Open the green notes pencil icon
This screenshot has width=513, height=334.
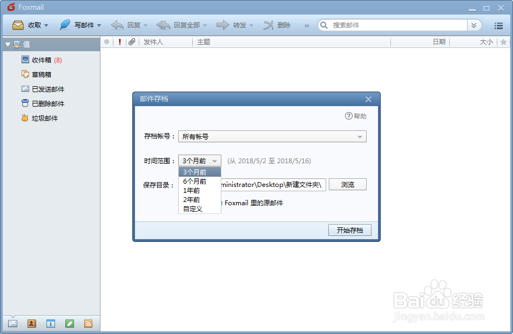[70, 323]
